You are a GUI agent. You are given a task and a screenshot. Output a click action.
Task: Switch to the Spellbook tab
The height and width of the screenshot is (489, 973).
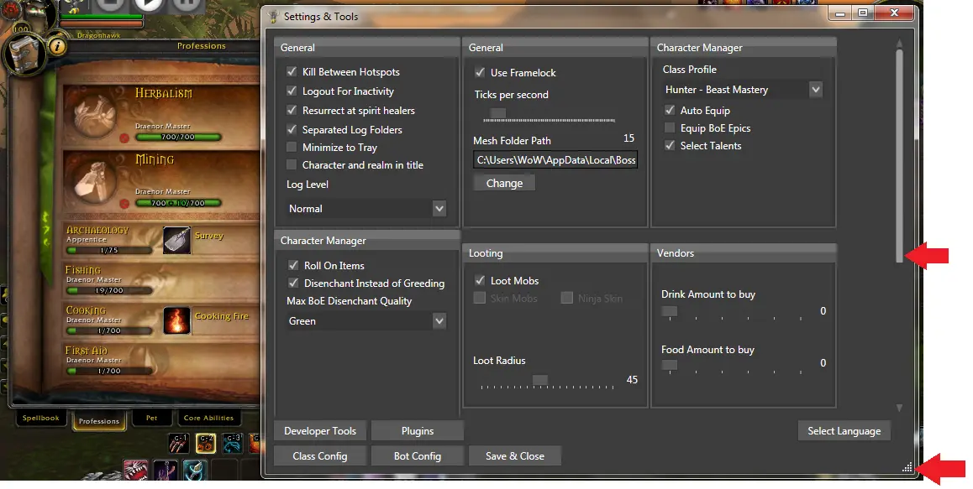click(x=41, y=418)
